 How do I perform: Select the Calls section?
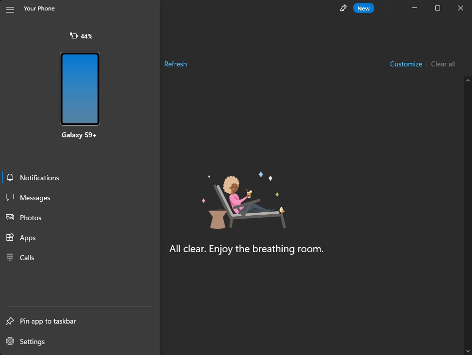pos(27,258)
